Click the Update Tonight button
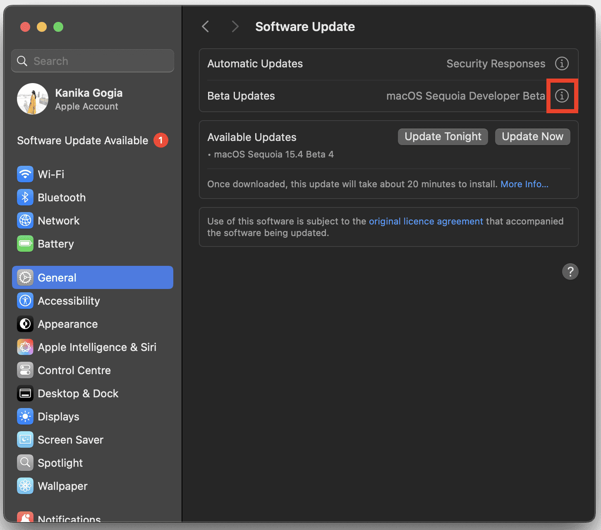 [443, 137]
